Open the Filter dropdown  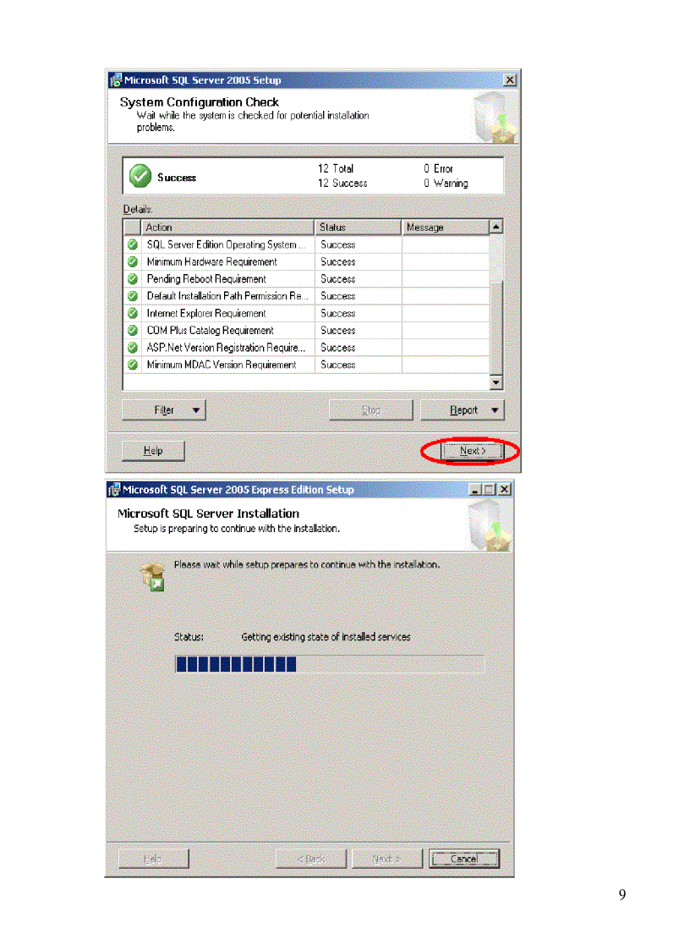pos(163,409)
